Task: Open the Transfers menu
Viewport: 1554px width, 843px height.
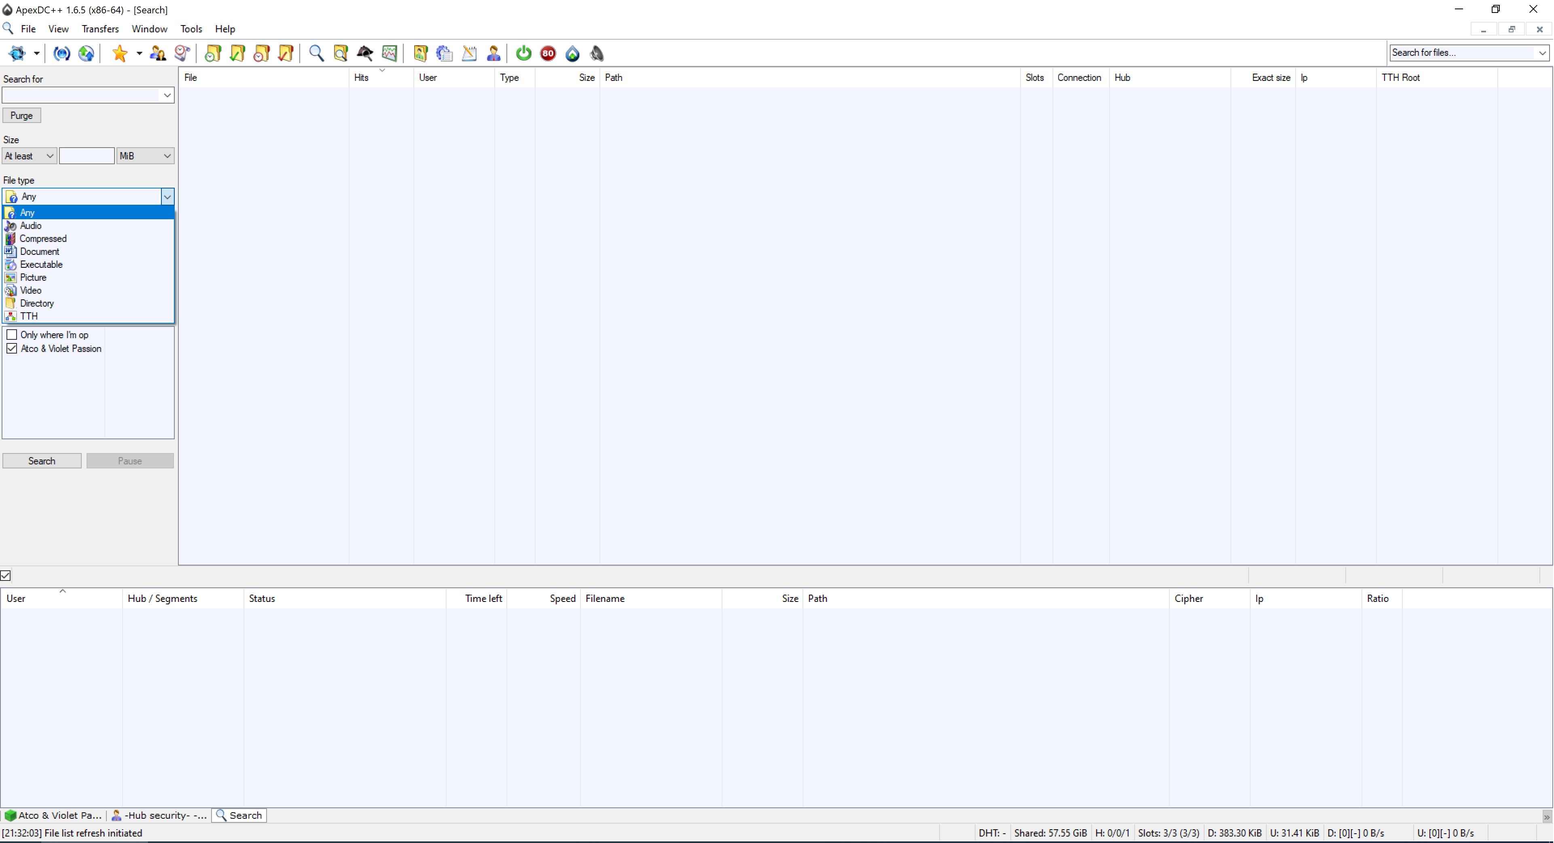Action: pyautogui.click(x=100, y=29)
